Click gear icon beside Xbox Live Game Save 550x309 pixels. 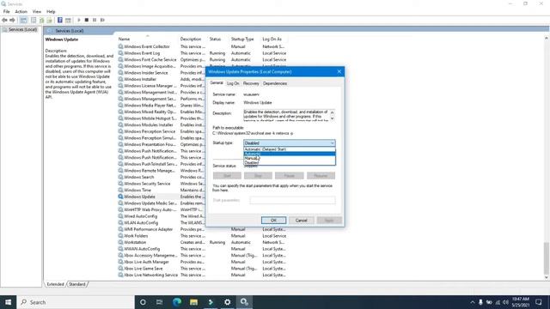pyautogui.click(x=120, y=269)
